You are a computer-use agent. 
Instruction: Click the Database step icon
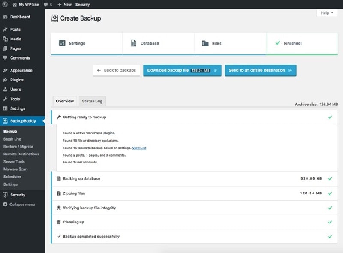click(x=133, y=43)
